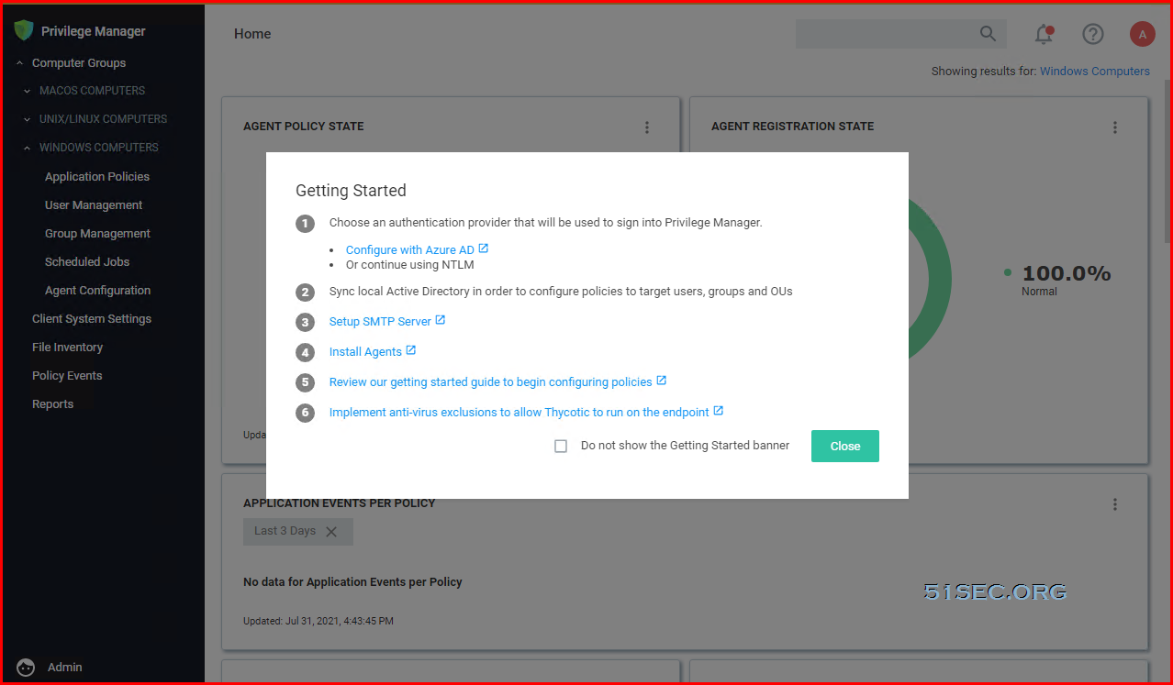Click the Or continue using NTLM text

[x=410, y=265]
